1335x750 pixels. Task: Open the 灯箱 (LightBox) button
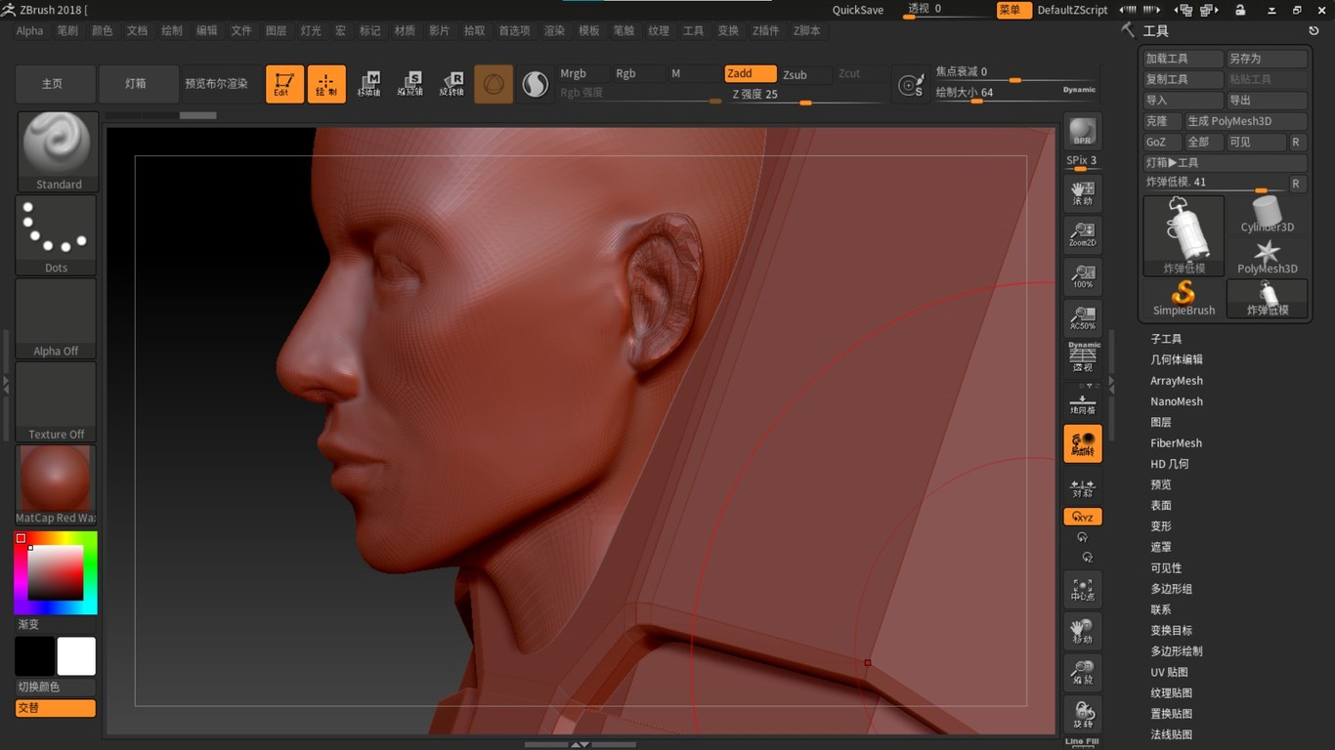(138, 84)
